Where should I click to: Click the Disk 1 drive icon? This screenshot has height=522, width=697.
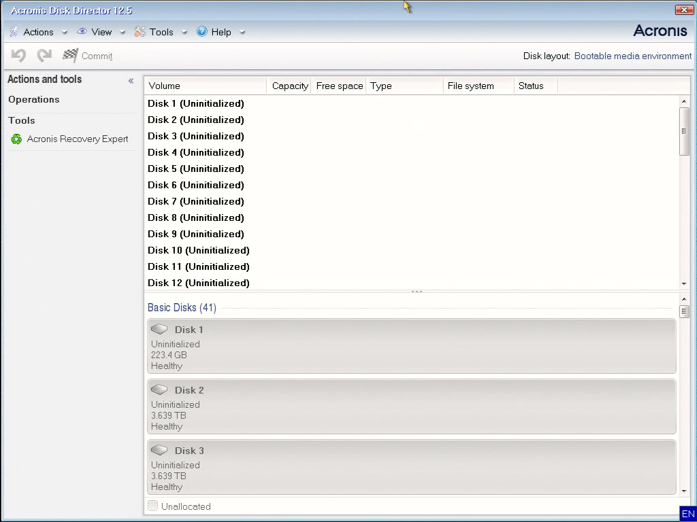159,330
